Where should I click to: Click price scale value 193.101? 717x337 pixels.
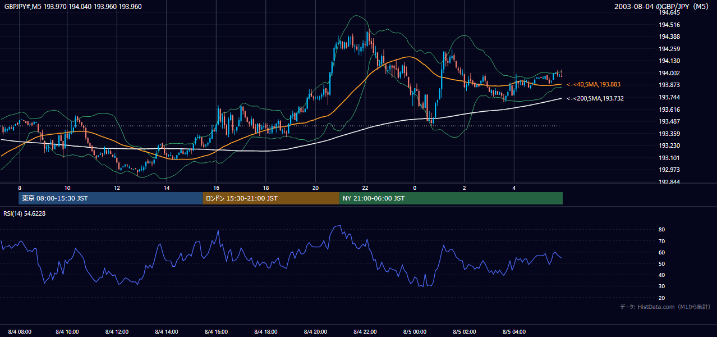pos(669,158)
